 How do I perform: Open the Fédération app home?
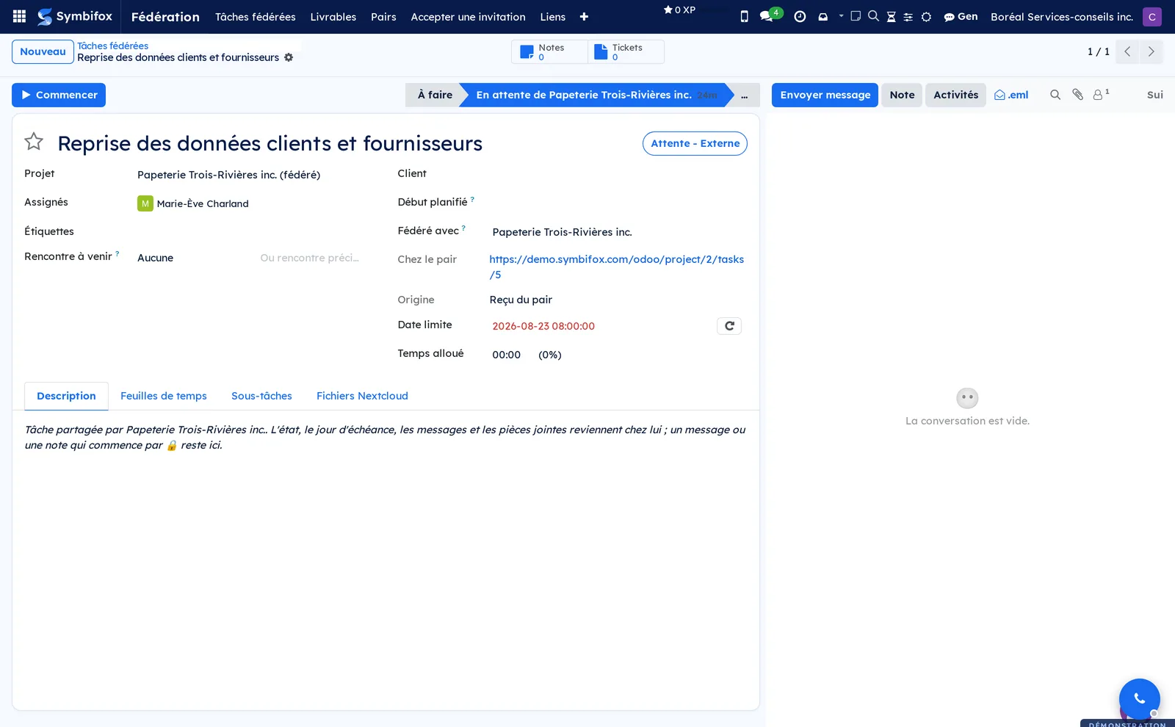165,17
